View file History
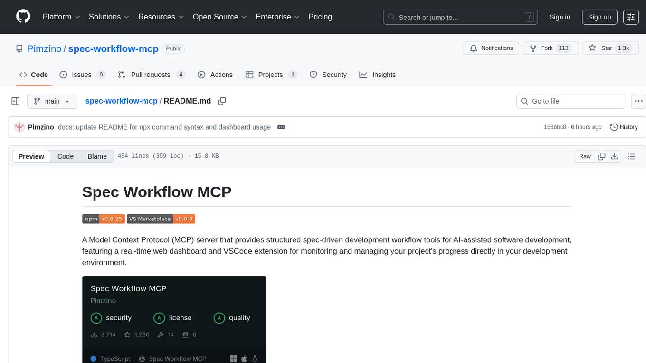The height and width of the screenshot is (363, 646). (x=624, y=127)
